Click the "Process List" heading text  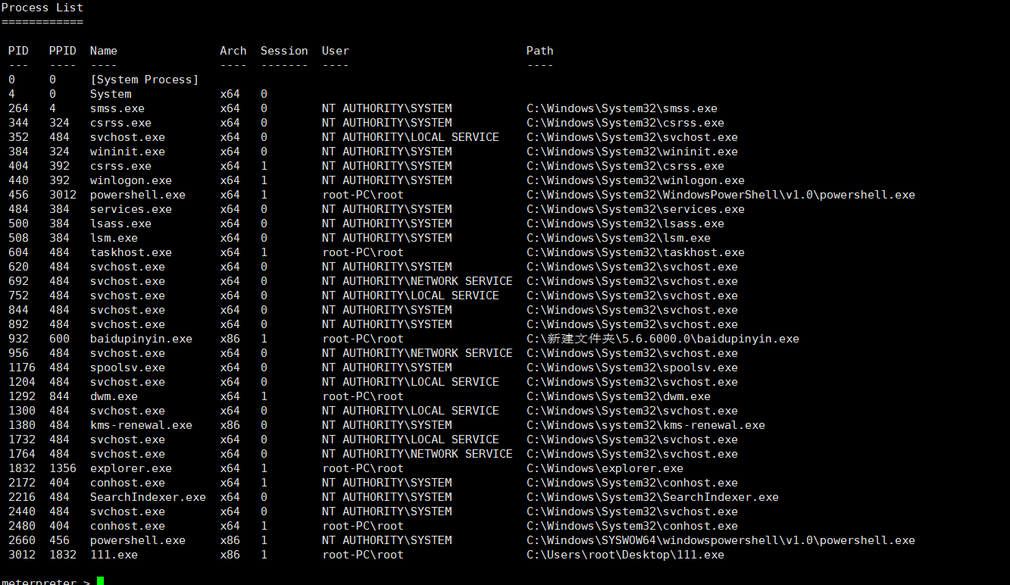point(42,8)
